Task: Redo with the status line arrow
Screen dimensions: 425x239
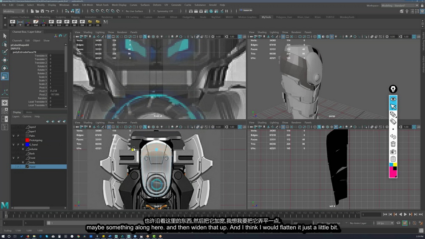Action: (53, 11)
